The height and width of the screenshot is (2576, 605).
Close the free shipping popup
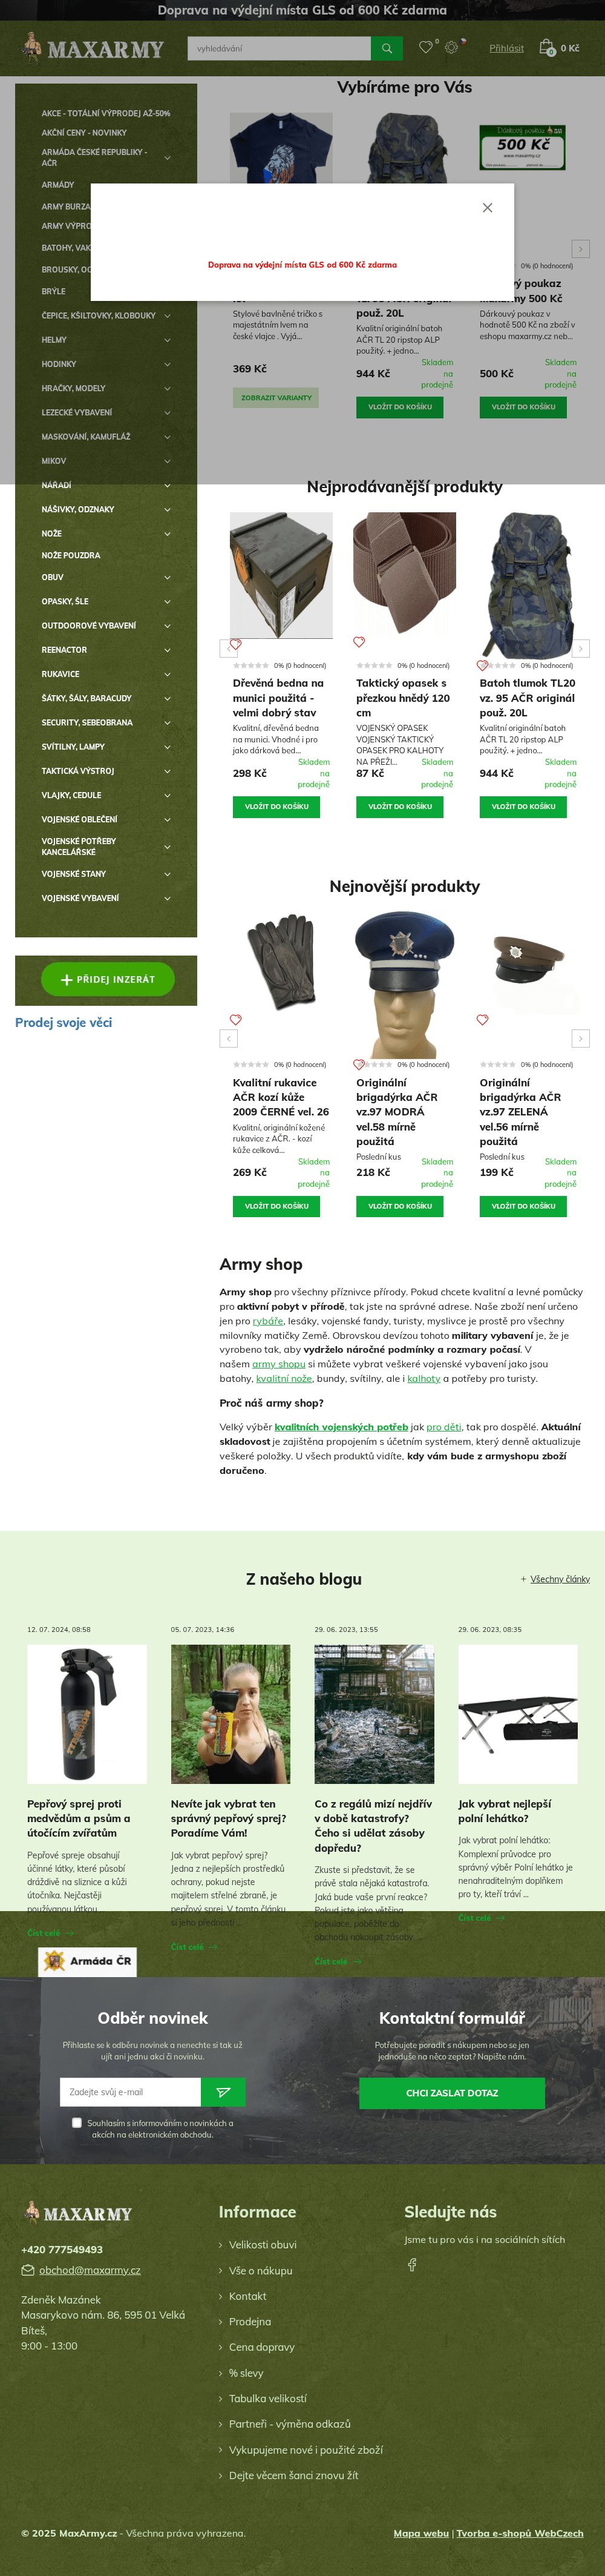[x=487, y=208]
